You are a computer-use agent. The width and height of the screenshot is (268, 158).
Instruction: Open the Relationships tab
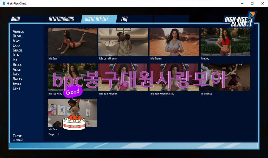tap(61, 19)
